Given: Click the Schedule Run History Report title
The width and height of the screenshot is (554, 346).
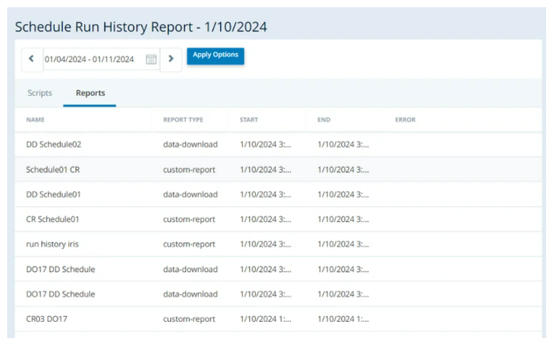Looking at the screenshot, I should 141,27.
